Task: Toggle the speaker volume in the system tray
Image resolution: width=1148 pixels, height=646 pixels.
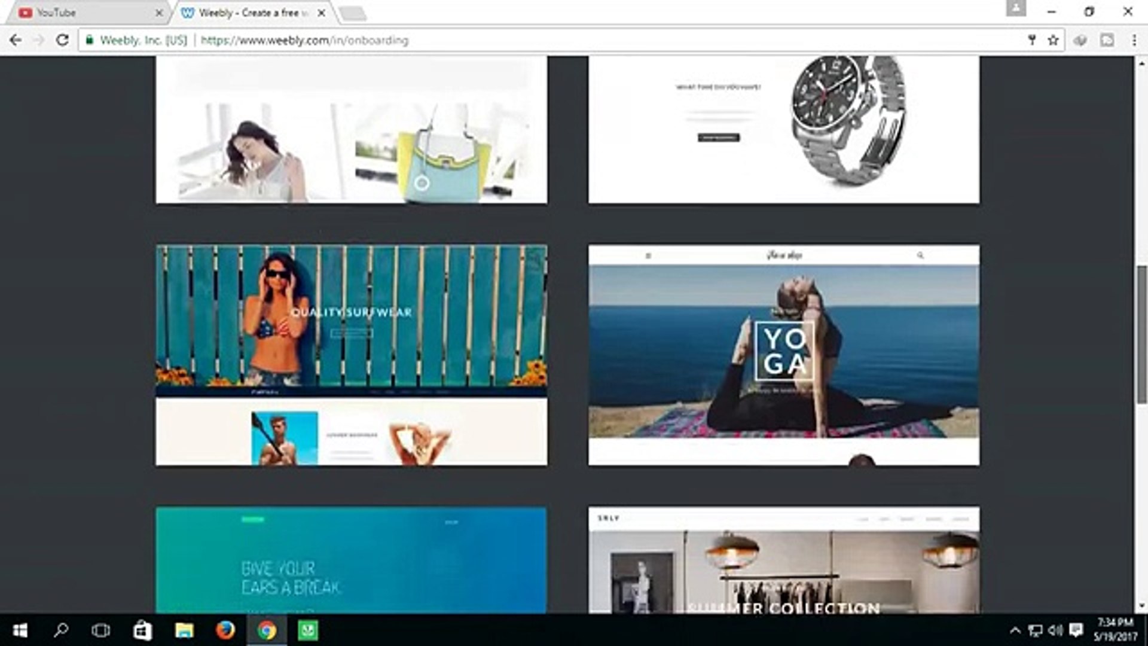Action: pyautogui.click(x=1054, y=630)
